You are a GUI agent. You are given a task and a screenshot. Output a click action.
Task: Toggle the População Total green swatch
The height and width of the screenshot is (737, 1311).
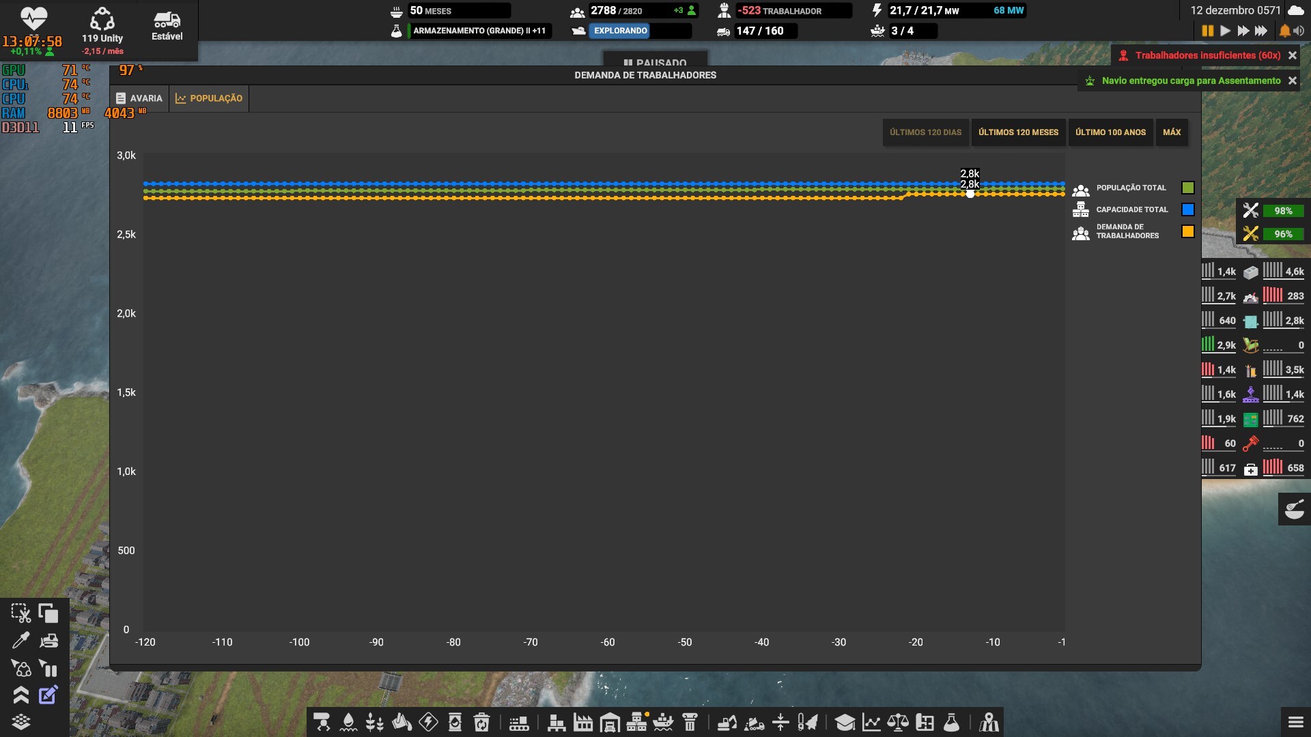(x=1188, y=188)
